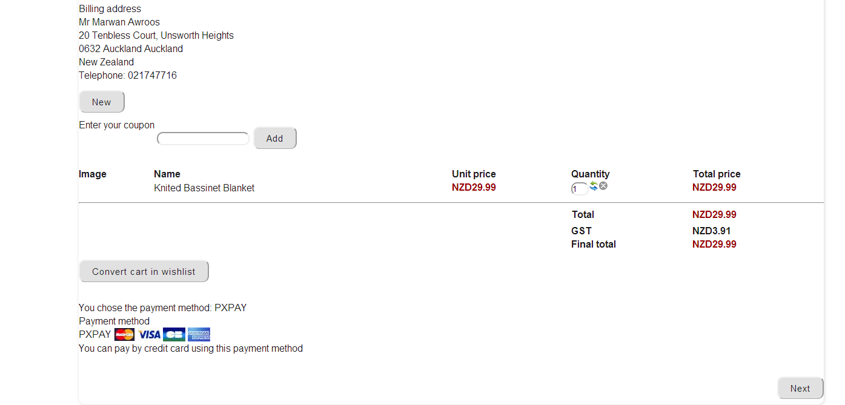This screenshot has width=845, height=405.
Task: Click the Total price column header
Action: (x=717, y=174)
